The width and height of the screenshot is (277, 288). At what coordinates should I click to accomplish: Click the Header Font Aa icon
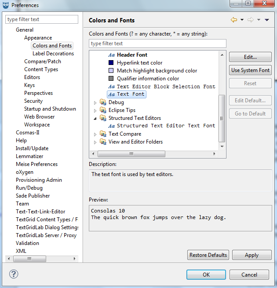tap(112, 55)
